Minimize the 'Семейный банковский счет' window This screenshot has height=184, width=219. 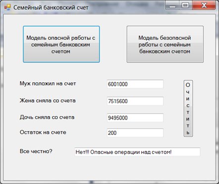click(x=172, y=5)
